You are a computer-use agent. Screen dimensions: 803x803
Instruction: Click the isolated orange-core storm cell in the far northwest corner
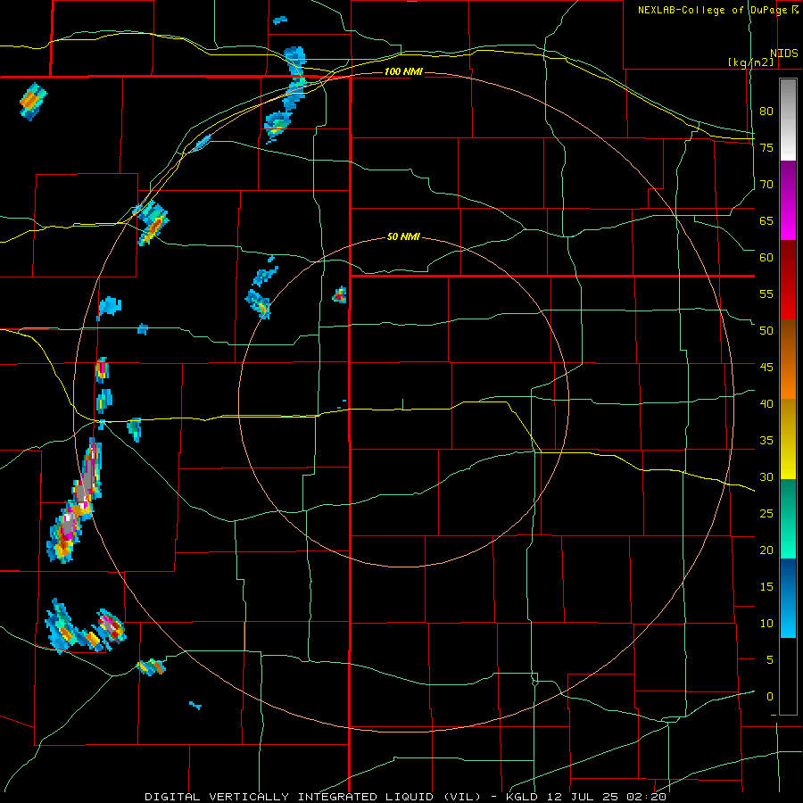coord(33,102)
